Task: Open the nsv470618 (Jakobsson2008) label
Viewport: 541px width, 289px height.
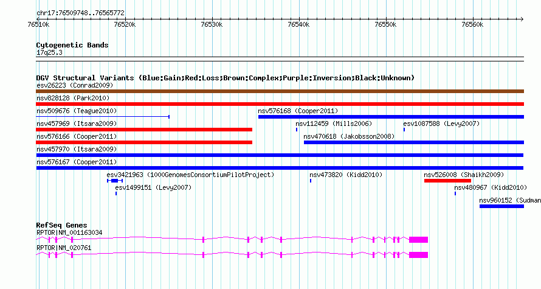Action: point(349,136)
